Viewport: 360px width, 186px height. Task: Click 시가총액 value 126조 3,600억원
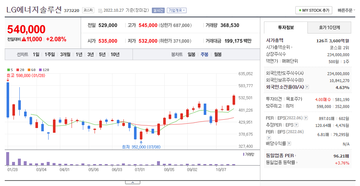pos(333,41)
